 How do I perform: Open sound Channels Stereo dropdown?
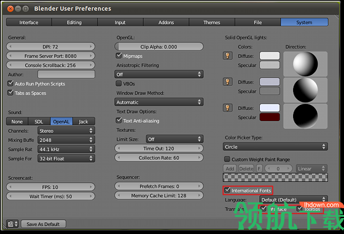click(66, 131)
